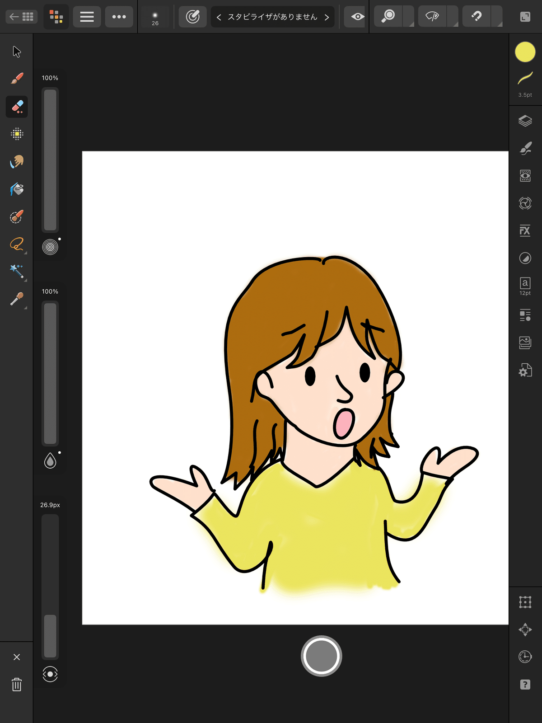Open the Transform studio panel
The width and height of the screenshot is (542, 723).
525,602
